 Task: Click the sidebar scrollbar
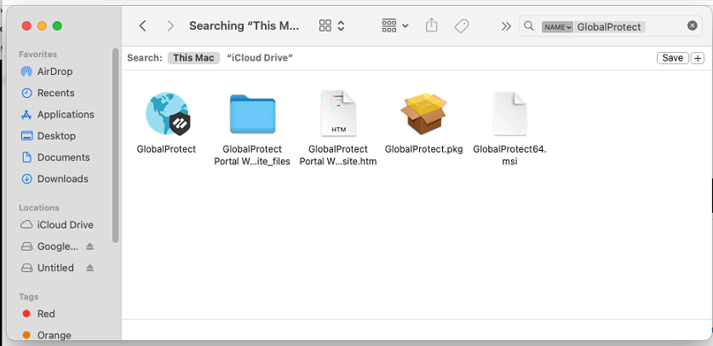click(x=116, y=146)
